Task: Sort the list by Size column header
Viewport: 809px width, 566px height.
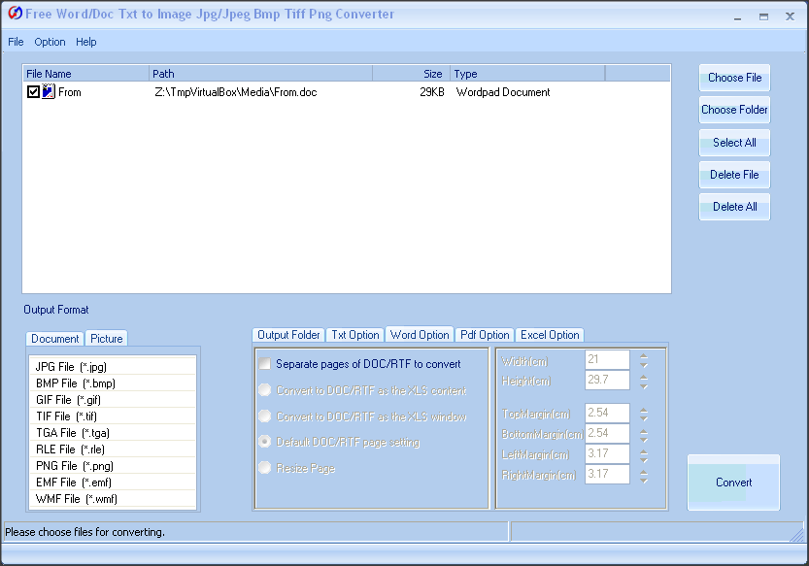Action: click(x=411, y=74)
